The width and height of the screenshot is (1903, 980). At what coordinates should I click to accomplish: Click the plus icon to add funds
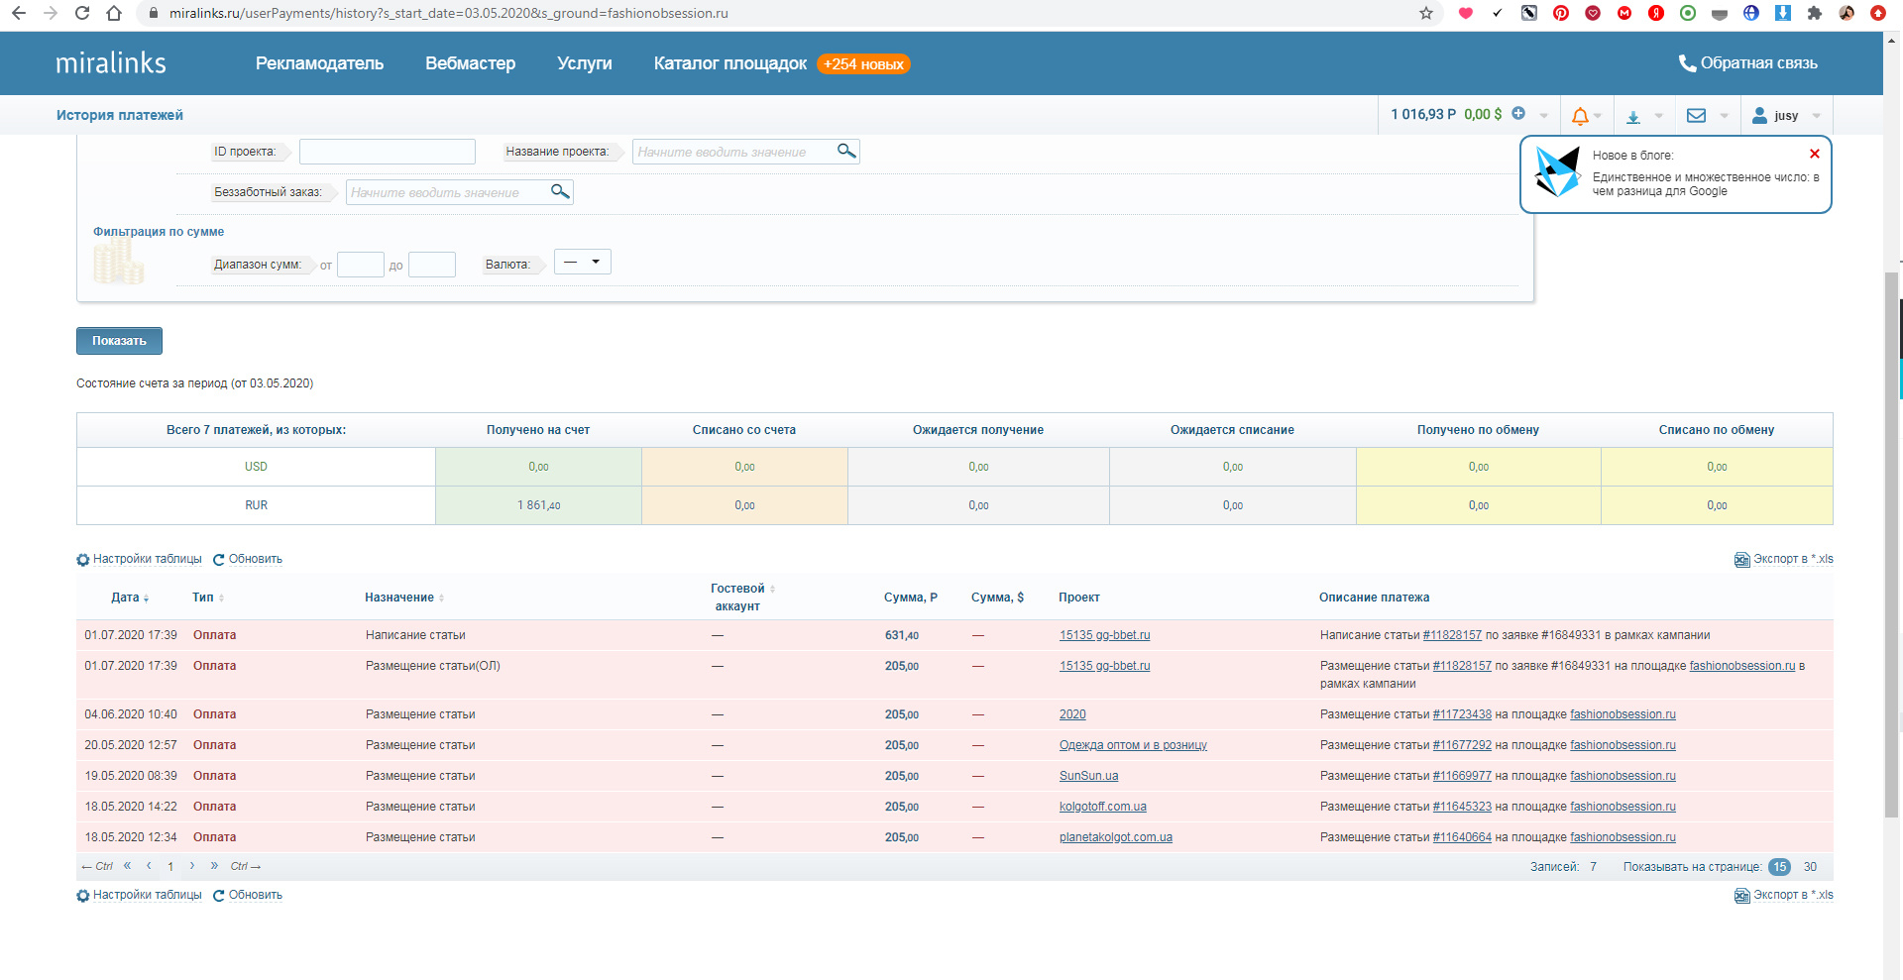1518,114
